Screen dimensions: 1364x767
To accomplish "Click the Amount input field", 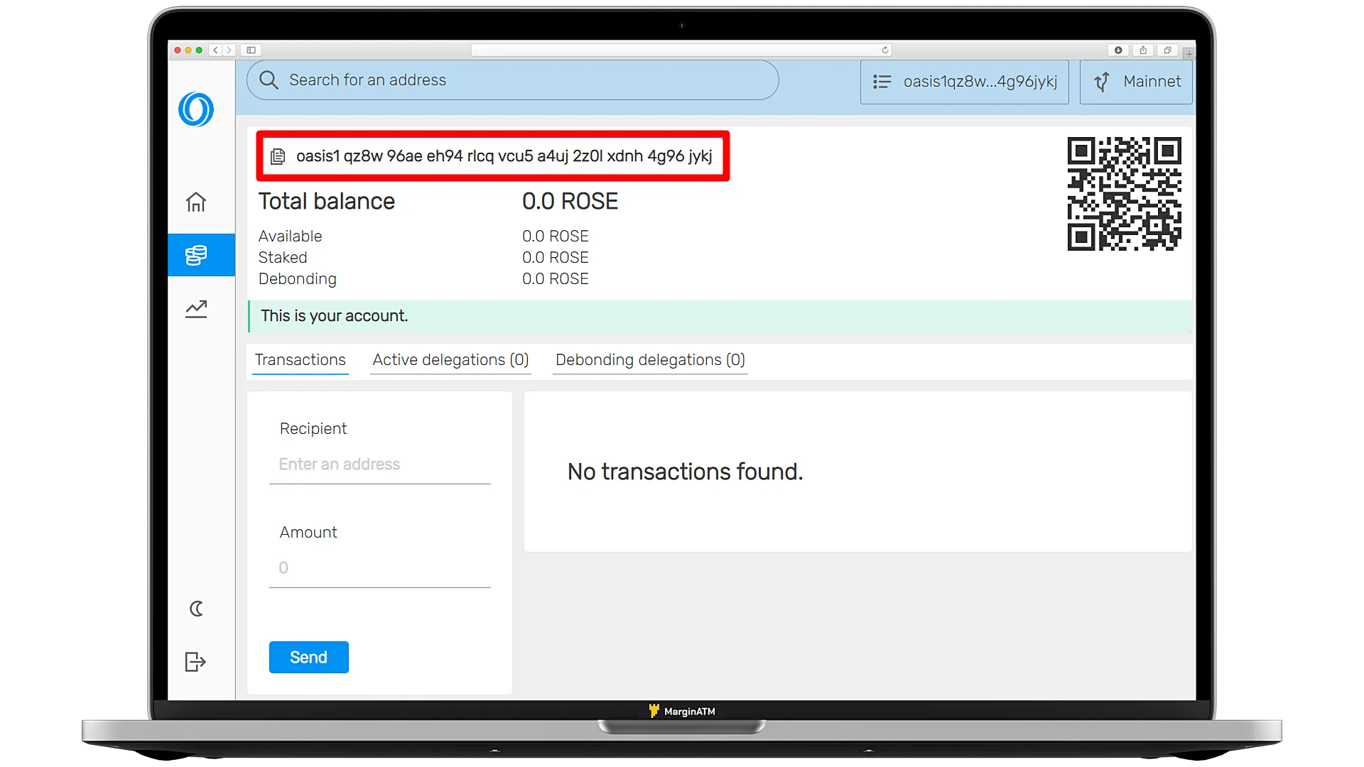I will click(379, 568).
